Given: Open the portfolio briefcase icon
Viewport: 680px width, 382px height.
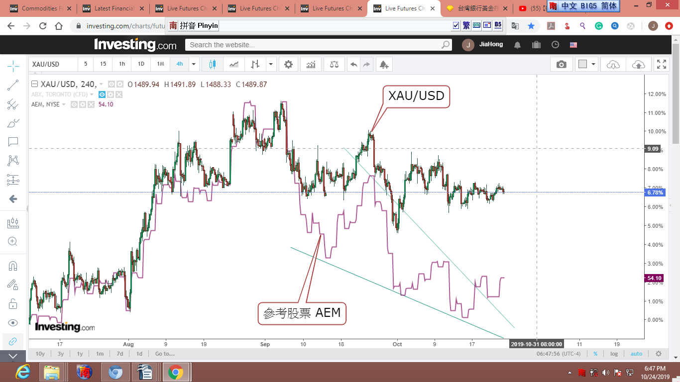Looking at the screenshot, I should pos(536,45).
